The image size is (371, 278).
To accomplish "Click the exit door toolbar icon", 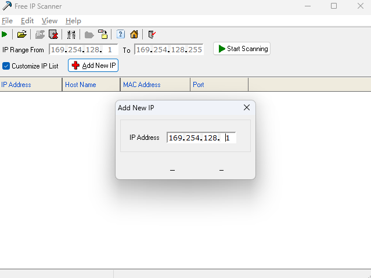I will [152, 34].
